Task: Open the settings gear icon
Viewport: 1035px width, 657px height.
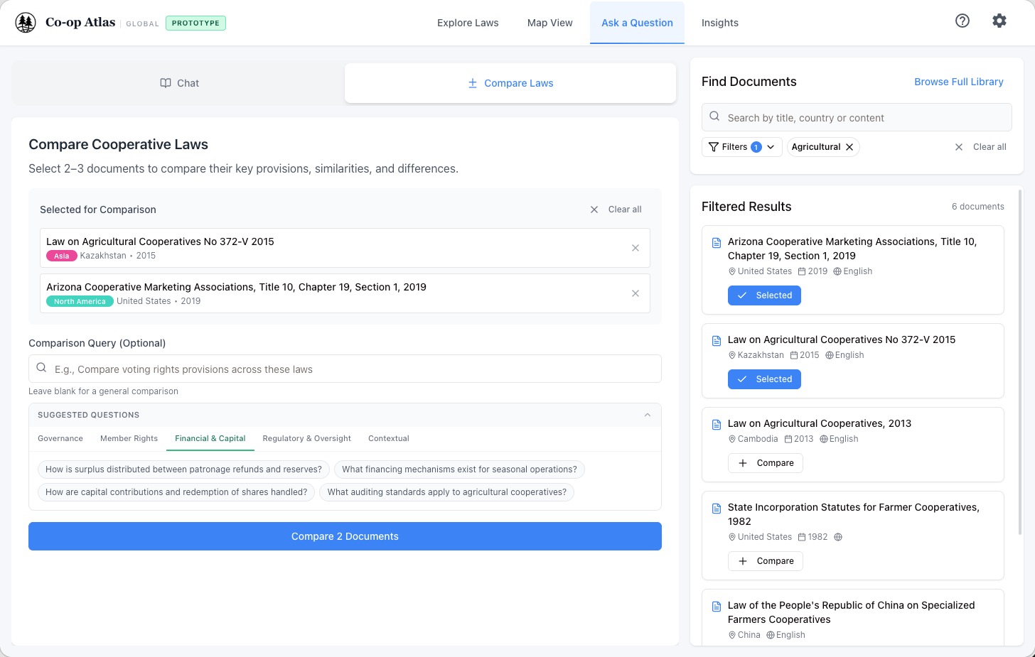Action: [x=999, y=21]
